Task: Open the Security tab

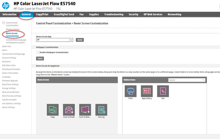Action: point(133,15)
